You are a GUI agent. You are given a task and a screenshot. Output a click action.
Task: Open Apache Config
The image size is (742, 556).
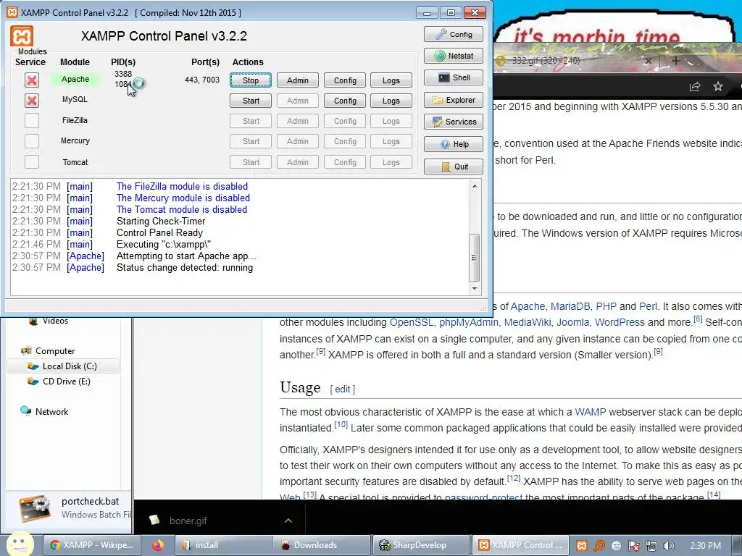345,80
